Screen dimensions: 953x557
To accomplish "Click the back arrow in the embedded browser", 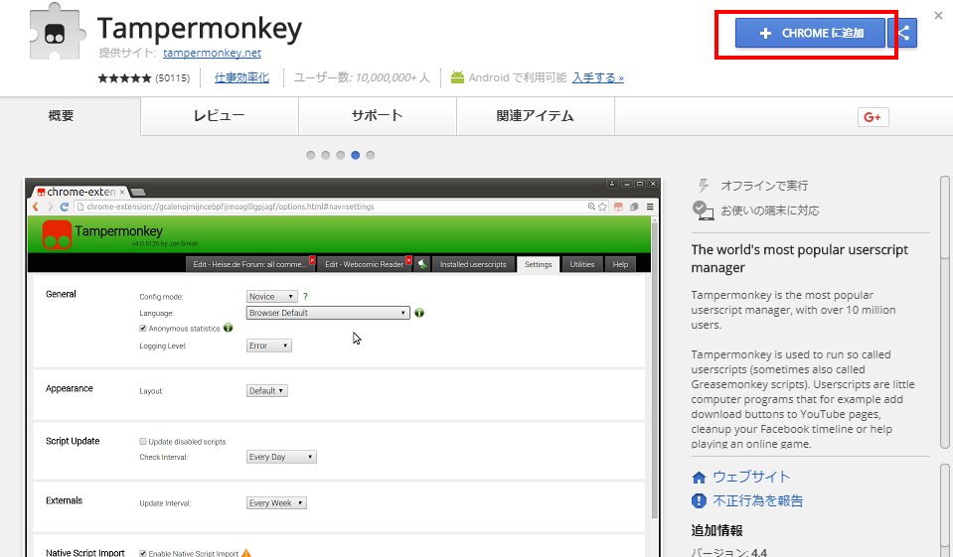I will point(36,207).
